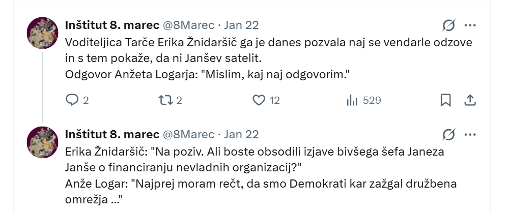Open more options menu on first tweet

point(470,25)
